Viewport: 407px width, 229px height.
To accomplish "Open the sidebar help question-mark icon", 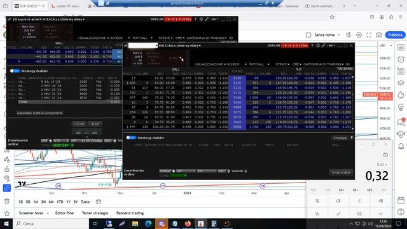I will pos(401,212).
